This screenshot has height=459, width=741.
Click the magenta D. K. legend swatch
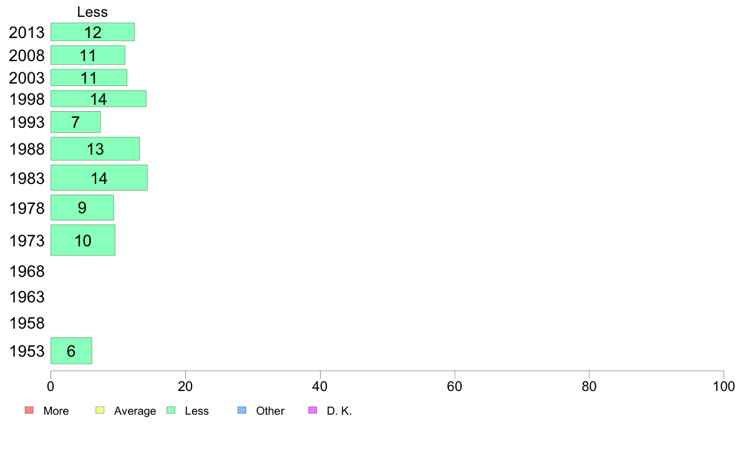[313, 410]
